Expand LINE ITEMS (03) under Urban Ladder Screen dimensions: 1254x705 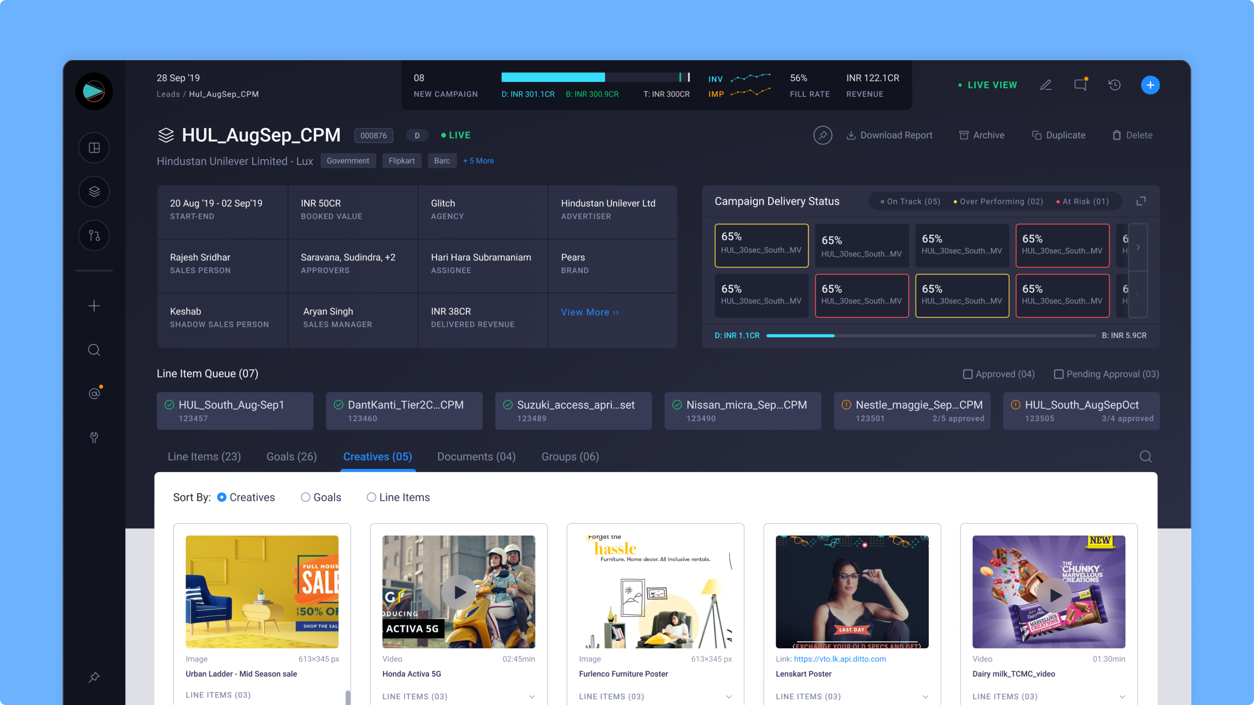[x=218, y=695]
